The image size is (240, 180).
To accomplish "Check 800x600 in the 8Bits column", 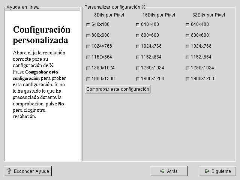I will click(x=88, y=36).
